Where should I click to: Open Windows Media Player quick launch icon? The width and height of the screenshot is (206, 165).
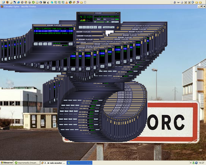pyautogui.click(x=26, y=2)
